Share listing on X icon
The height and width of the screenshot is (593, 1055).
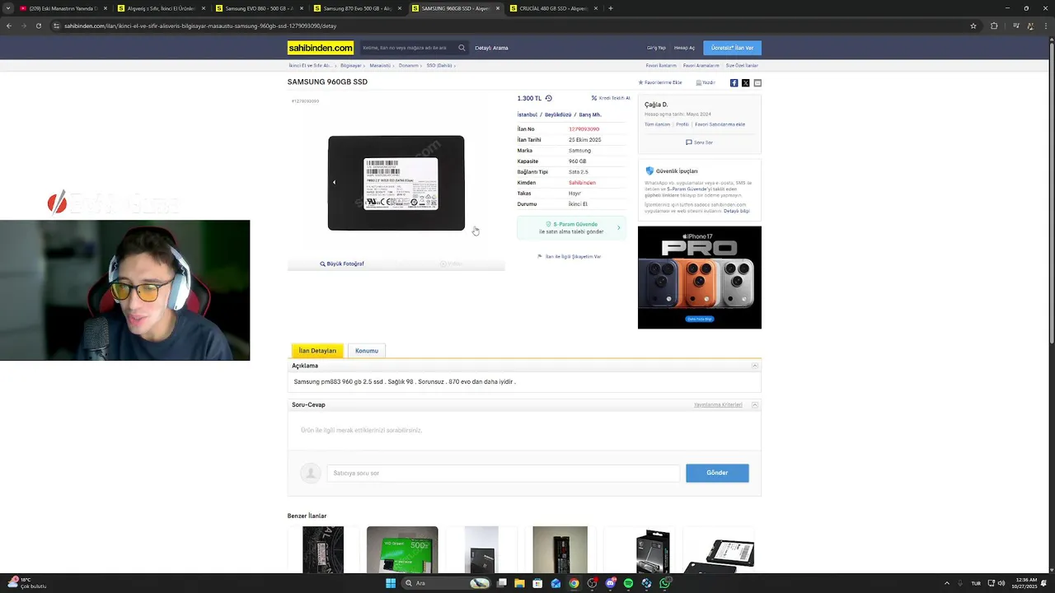pyautogui.click(x=745, y=82)
